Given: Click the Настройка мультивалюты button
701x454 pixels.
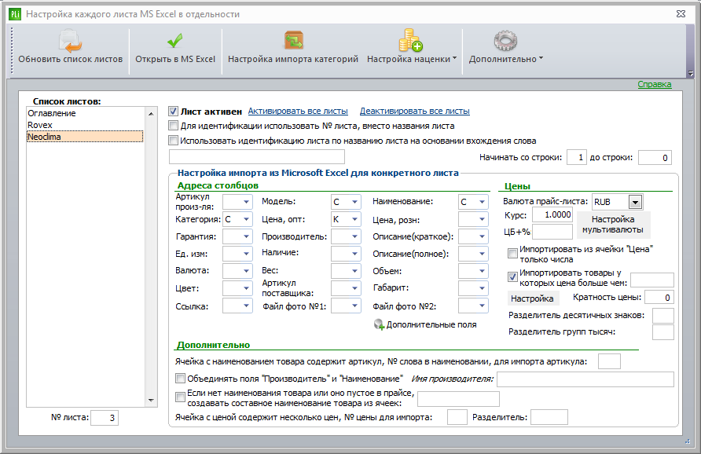Looking at the screenshot, I should coord(613,225).
